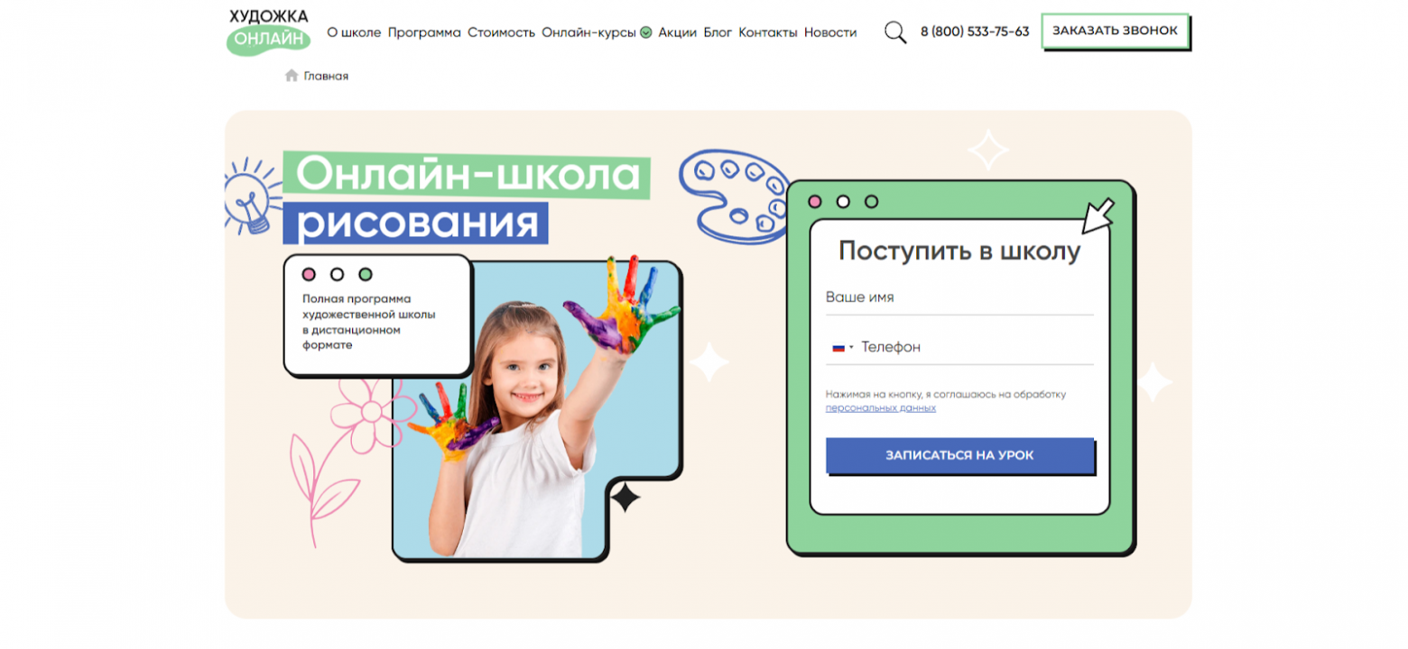The image size is (1408, 649).
Task: Open the О школе menu item
Action: 354,32
